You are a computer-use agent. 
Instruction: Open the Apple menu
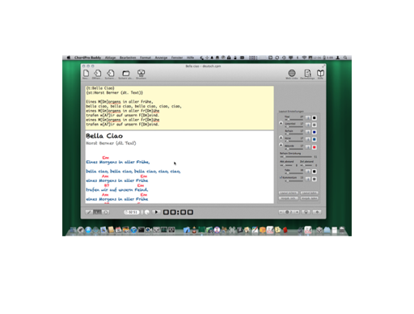tap(69, 57)
